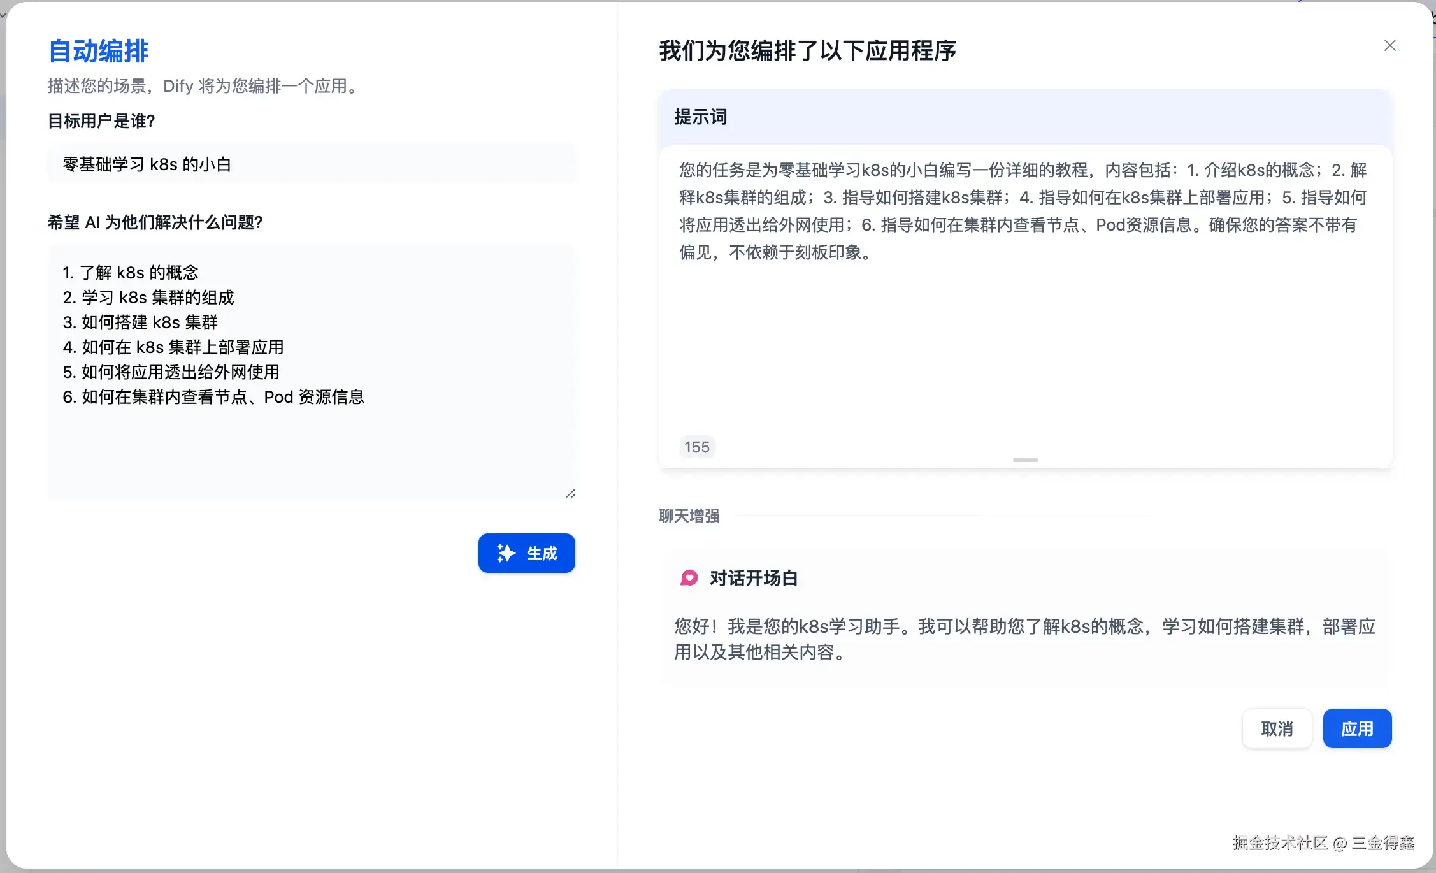The width and height of the screenshot is (1436, 873).
Task: Click the 生成 button label
Action: tap(542, 553)
